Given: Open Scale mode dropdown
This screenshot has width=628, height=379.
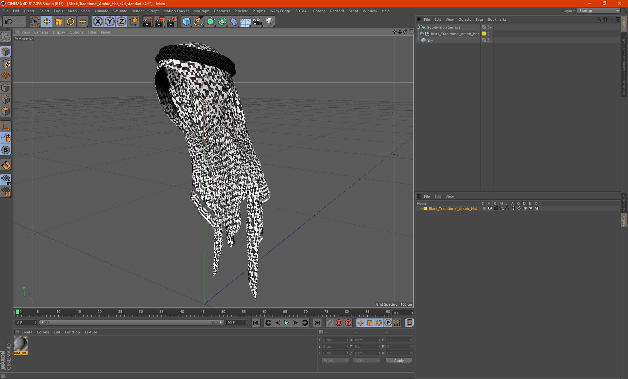Looking at the screenshot, I should click(367, 360).
